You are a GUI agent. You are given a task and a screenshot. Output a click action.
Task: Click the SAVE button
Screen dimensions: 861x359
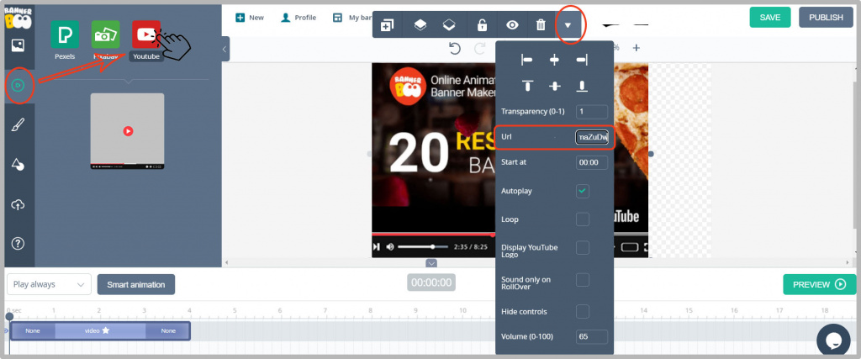coord(770,17)
